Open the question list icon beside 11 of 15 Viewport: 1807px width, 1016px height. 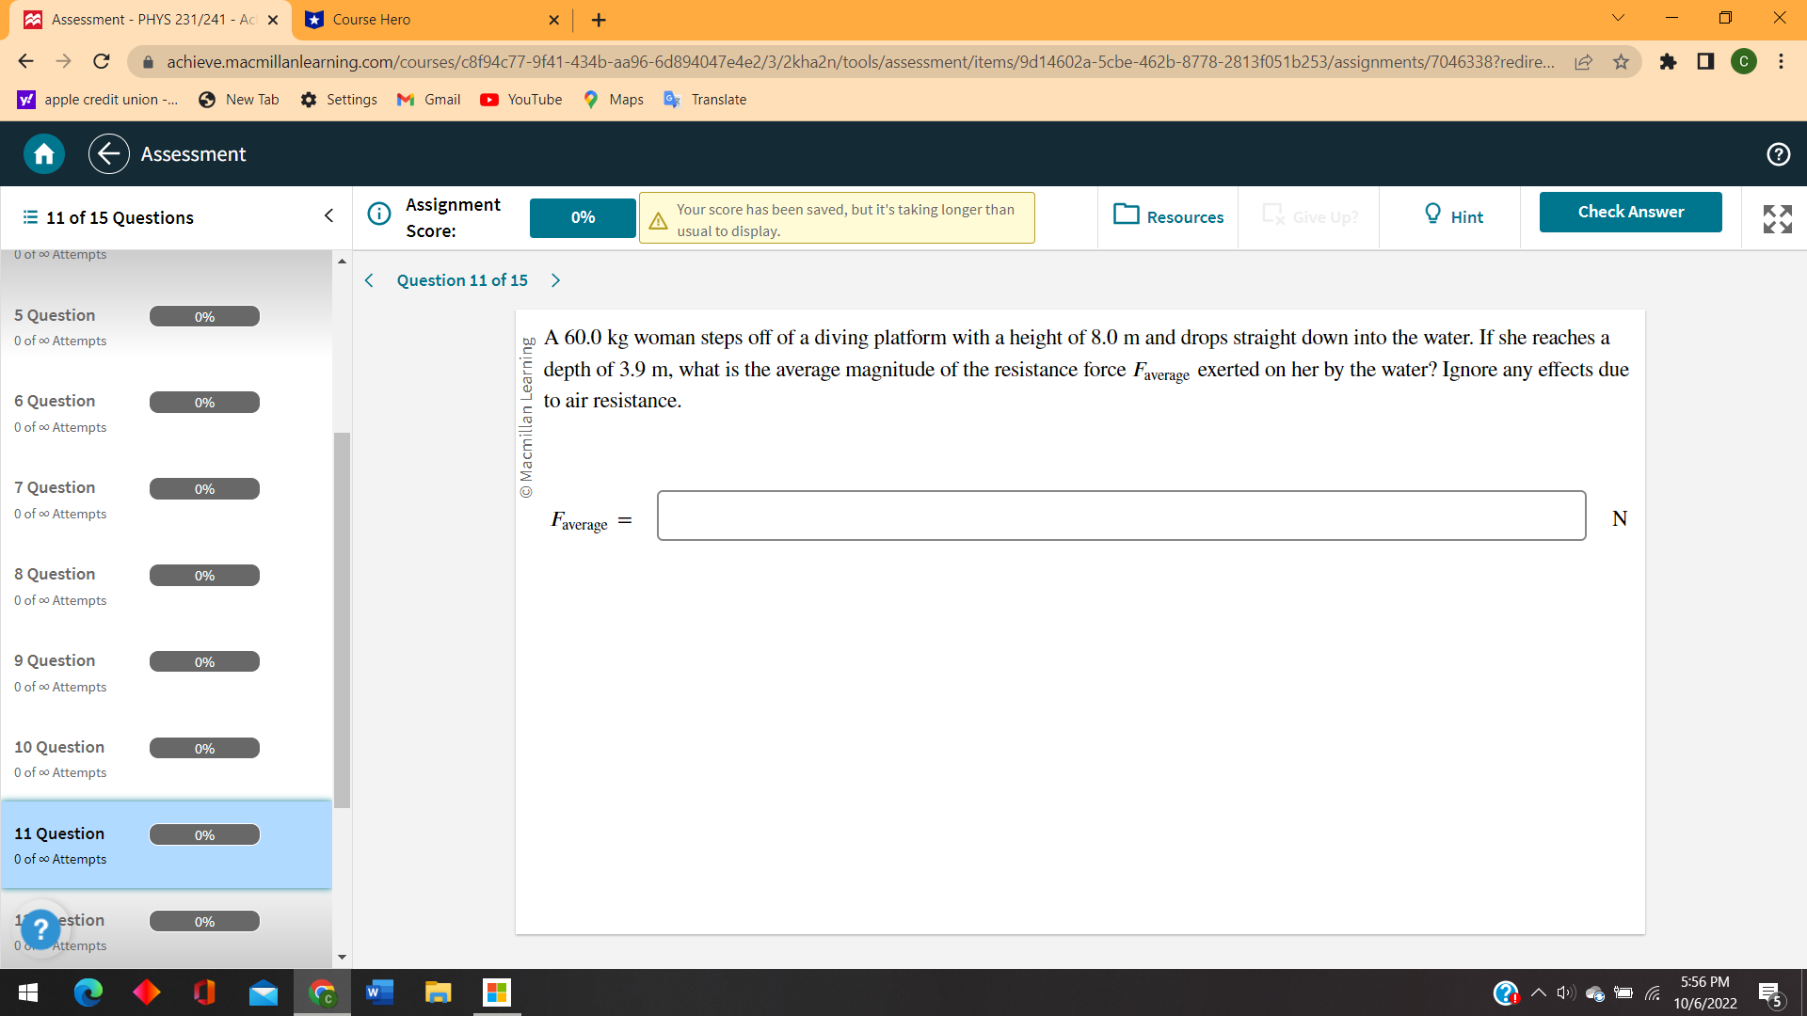[27, 217]
